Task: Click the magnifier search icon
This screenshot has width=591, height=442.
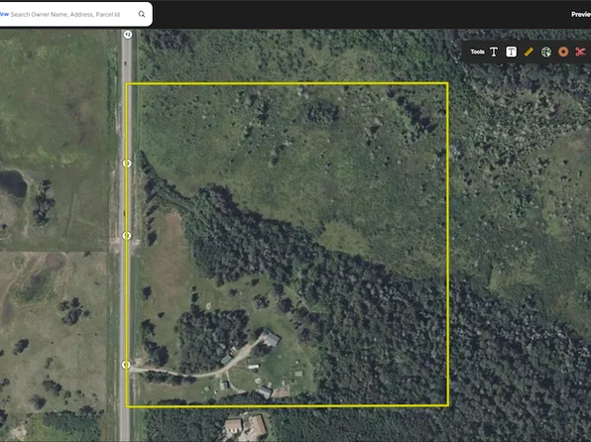Action: click(142, 14)
